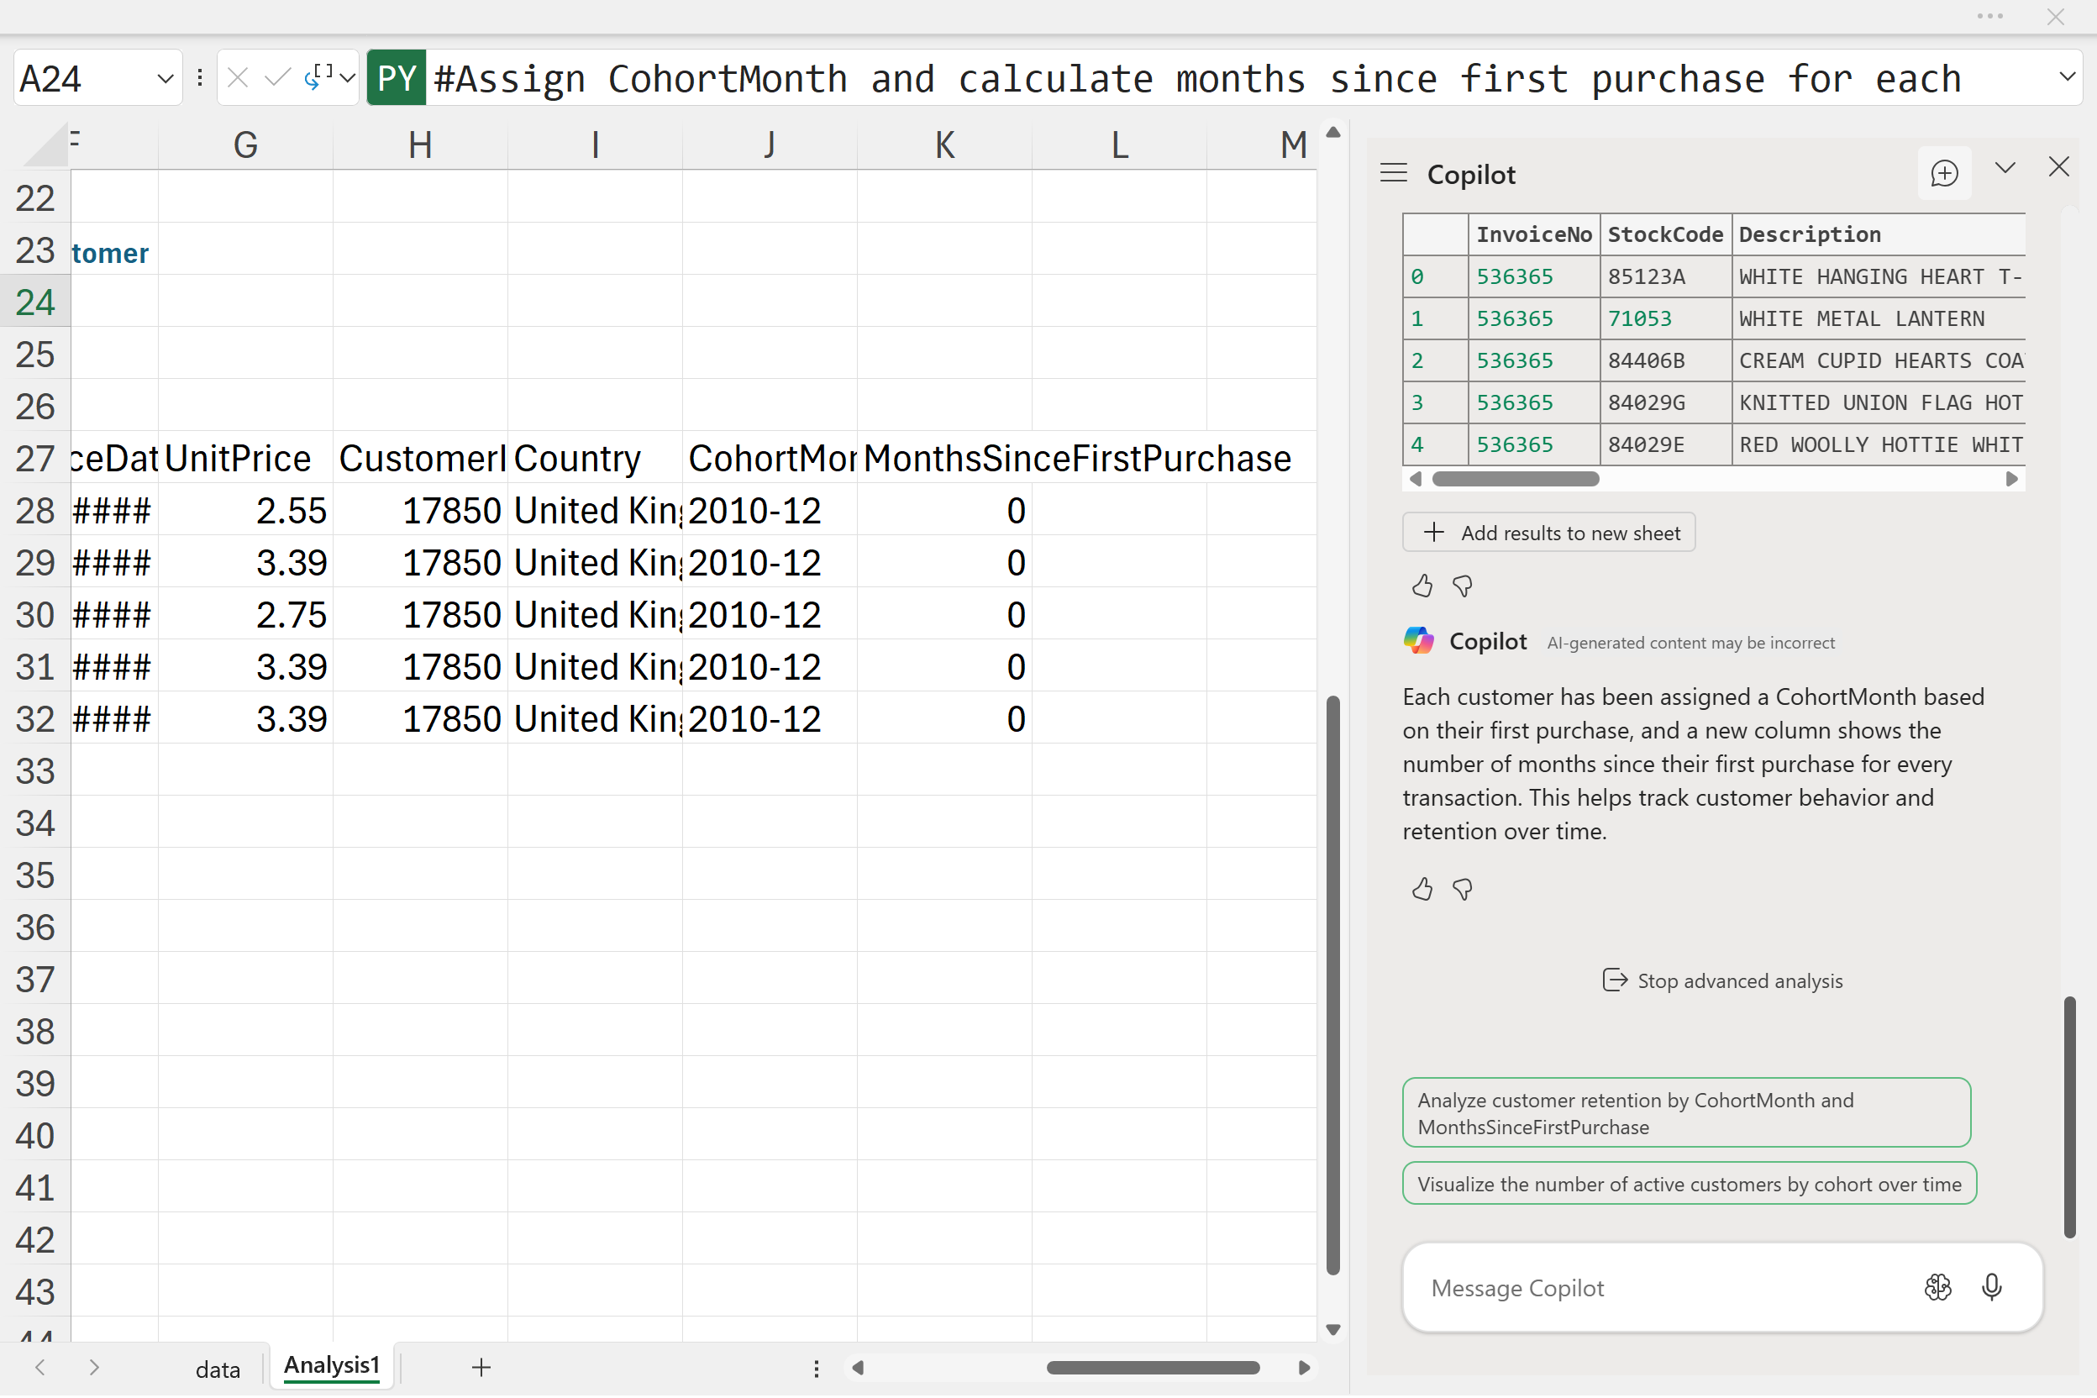The image size is (2097, 1398).
Task: Click the Message Copilot input field
Action: 1658,1287
